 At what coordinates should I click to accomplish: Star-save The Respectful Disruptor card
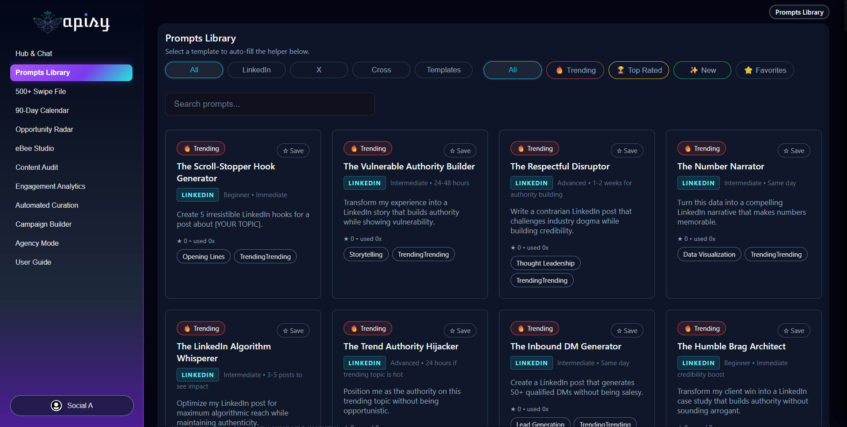click(627, 151)
